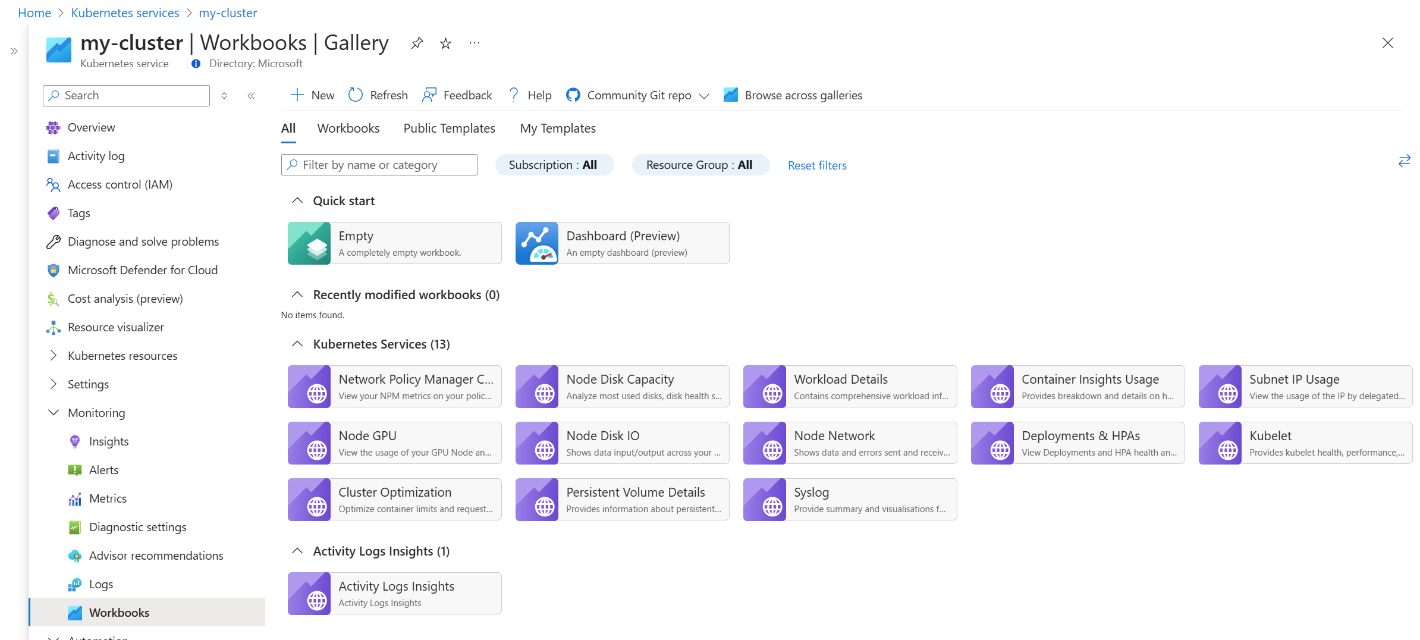
Task: Refresh the workbooks gallery
Action: [x=378, y=95]
